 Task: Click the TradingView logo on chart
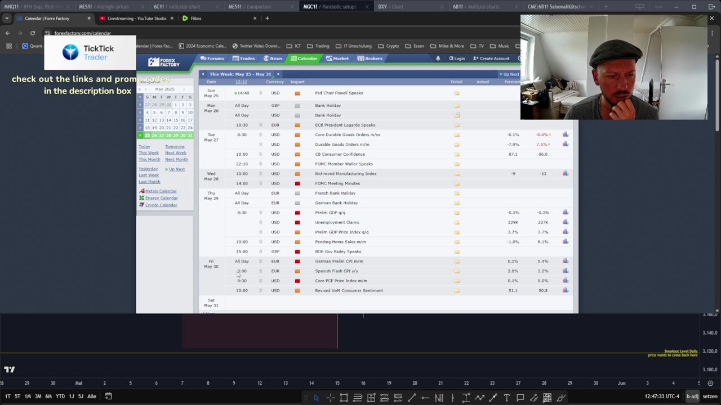(x=10, y=370)
